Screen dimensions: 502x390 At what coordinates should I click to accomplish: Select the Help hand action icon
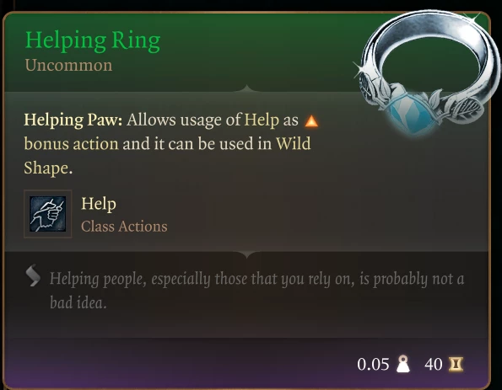pyautogui.click(x=48, y=214)
